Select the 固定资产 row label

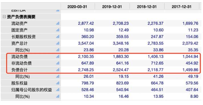19,30
